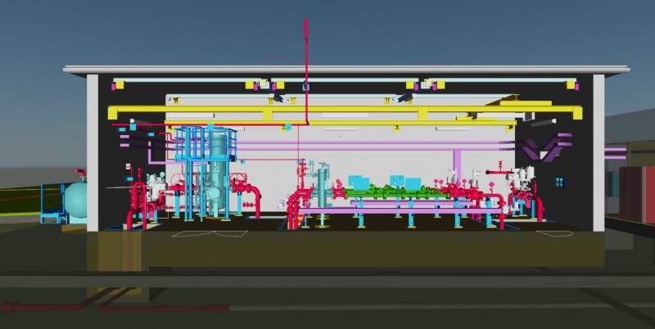Click the small teal vessel at building center
Screen dimensions: 655x329
coord(322,184)
